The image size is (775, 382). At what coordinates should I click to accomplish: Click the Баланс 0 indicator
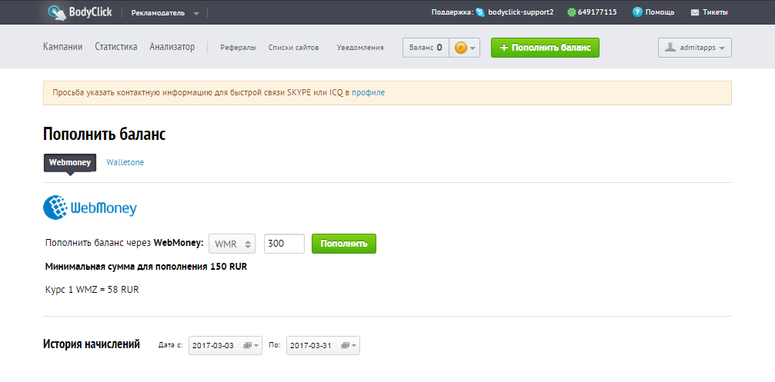click(426, 48)
